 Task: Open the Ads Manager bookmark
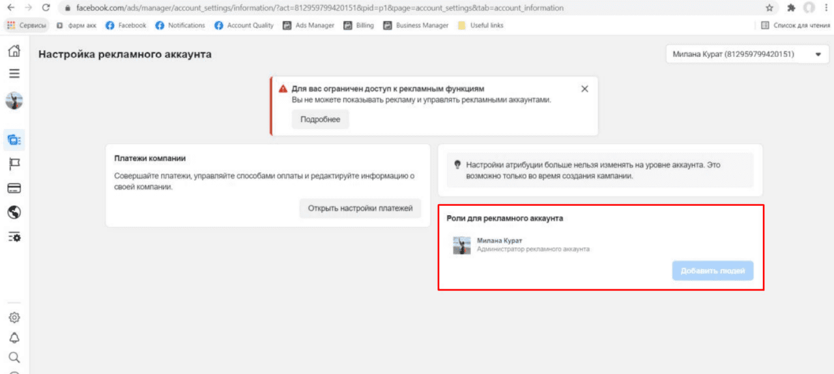point(308,25)
